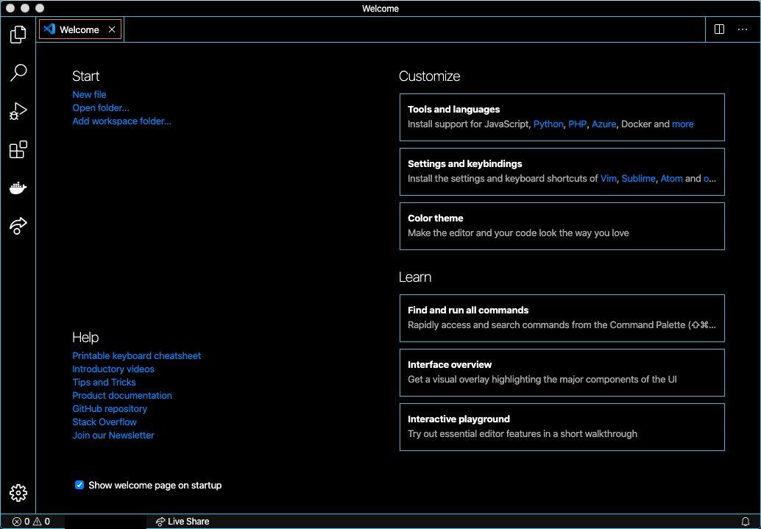The width and height of the screenshot is (761, 529).
Task: Open the Interactive playground card
Action: 562,427
